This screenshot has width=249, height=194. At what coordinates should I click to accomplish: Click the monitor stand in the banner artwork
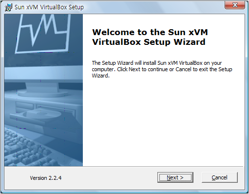tap(42, 90)
